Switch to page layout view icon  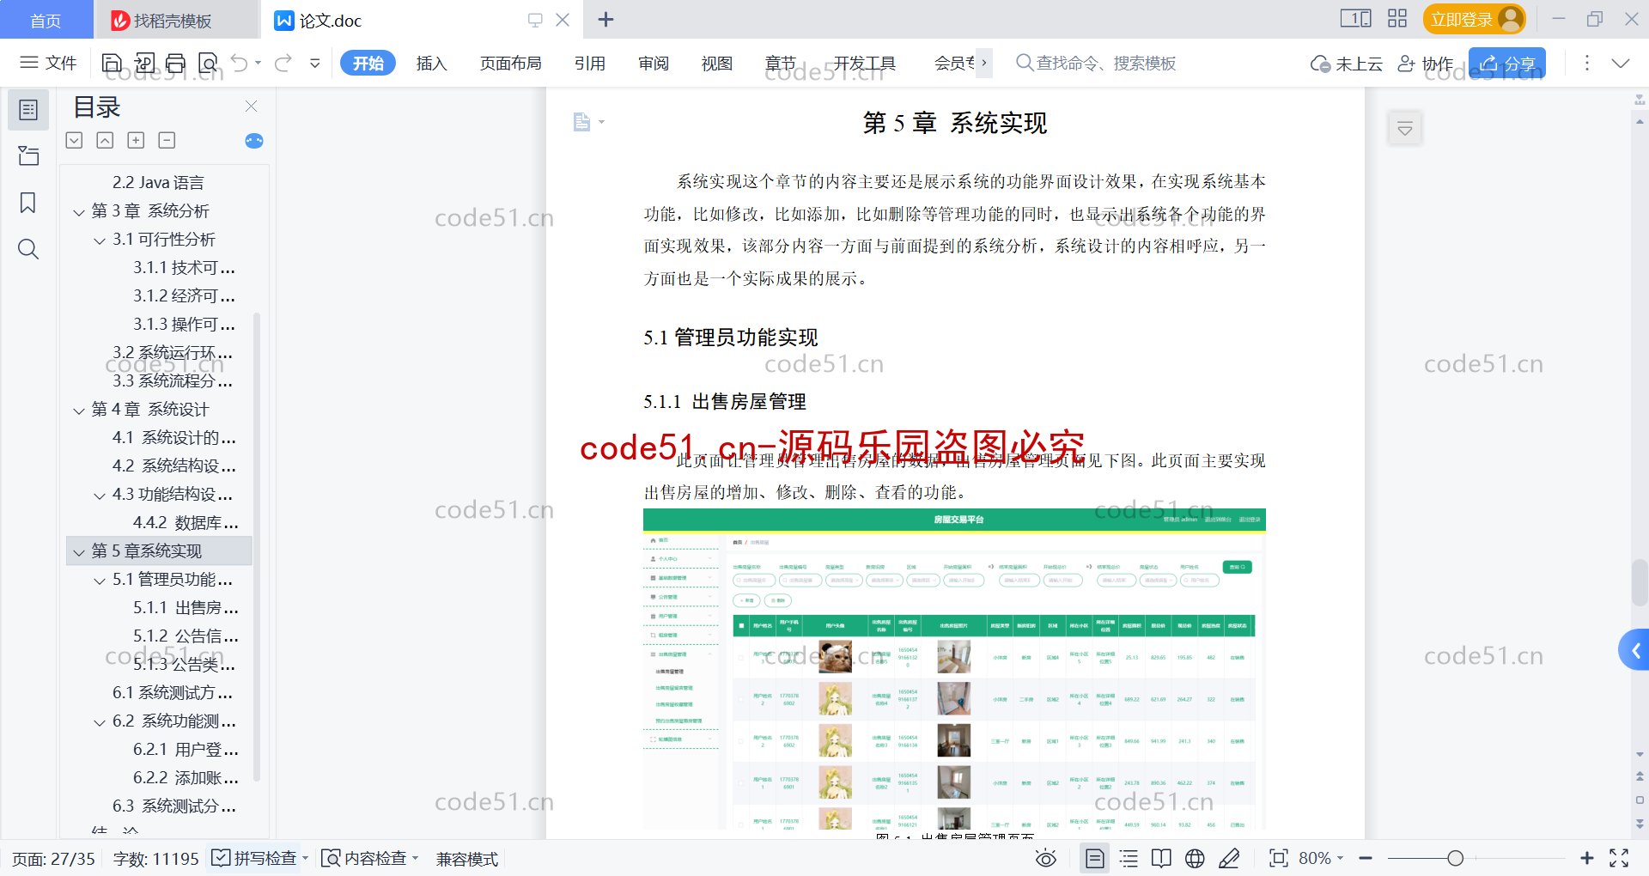[1095, 858]
